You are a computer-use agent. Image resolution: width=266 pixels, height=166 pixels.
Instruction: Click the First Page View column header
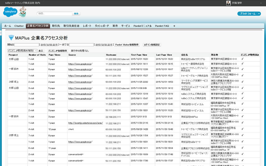(x=139, y=55)
